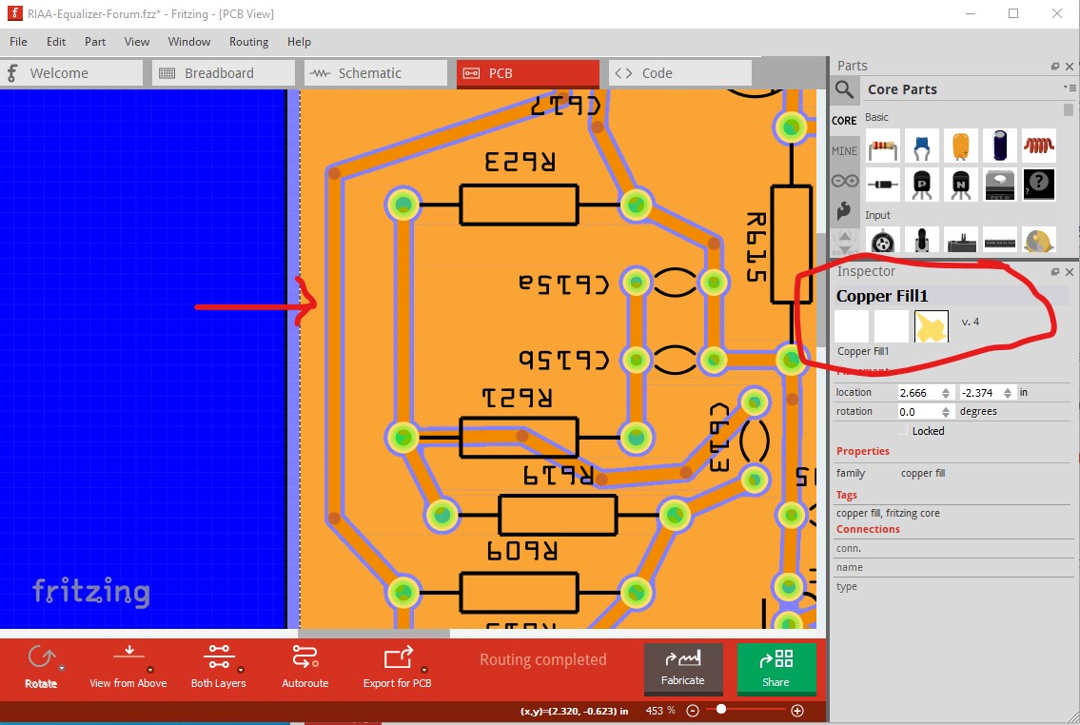
Task: Click the Rotate tool
Action: point(41,666)
